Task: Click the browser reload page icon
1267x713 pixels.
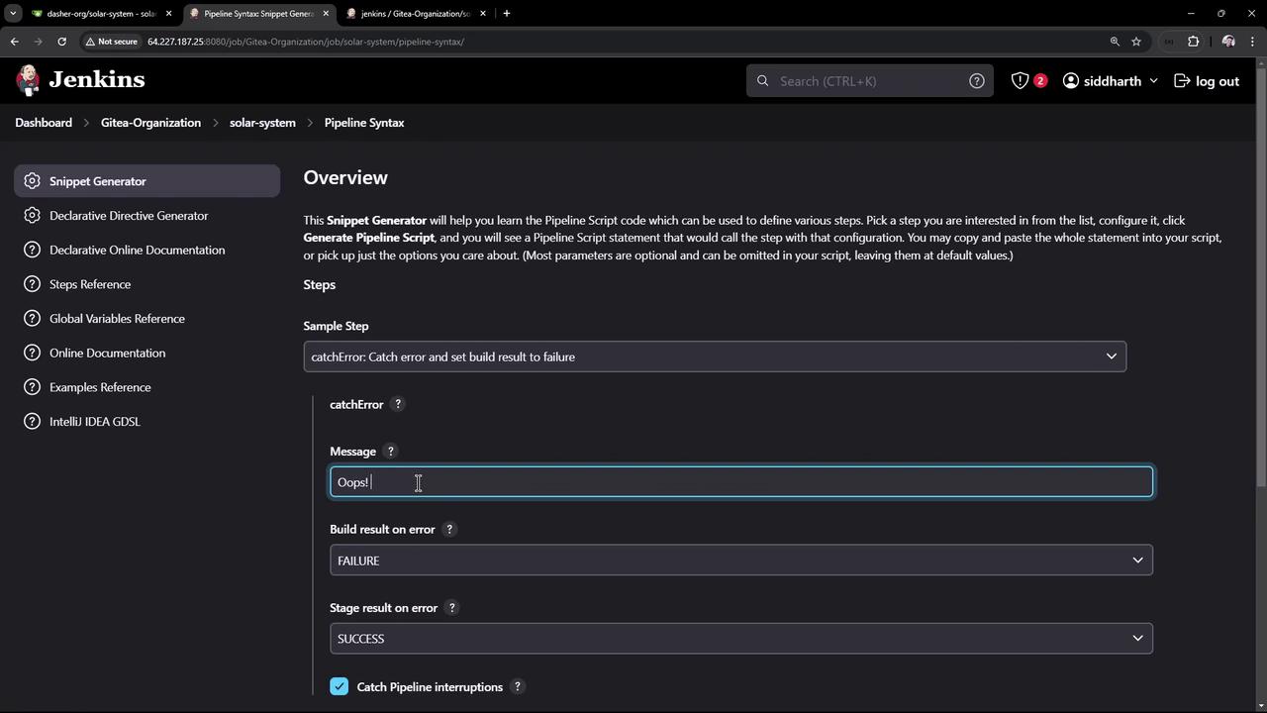Action: (61, 42)
